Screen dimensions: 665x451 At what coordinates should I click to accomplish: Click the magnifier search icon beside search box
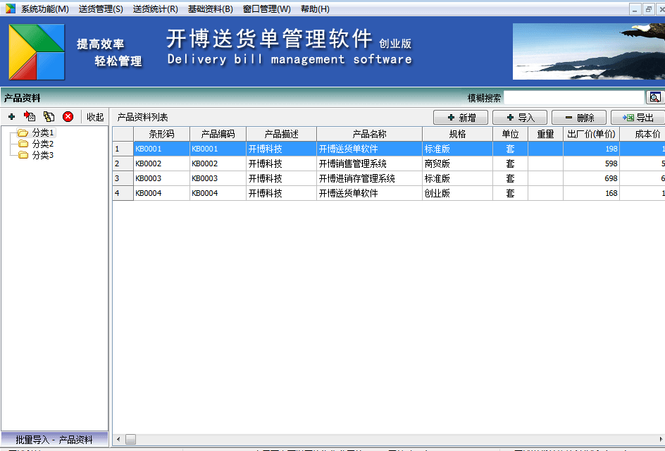click(655, 98)
